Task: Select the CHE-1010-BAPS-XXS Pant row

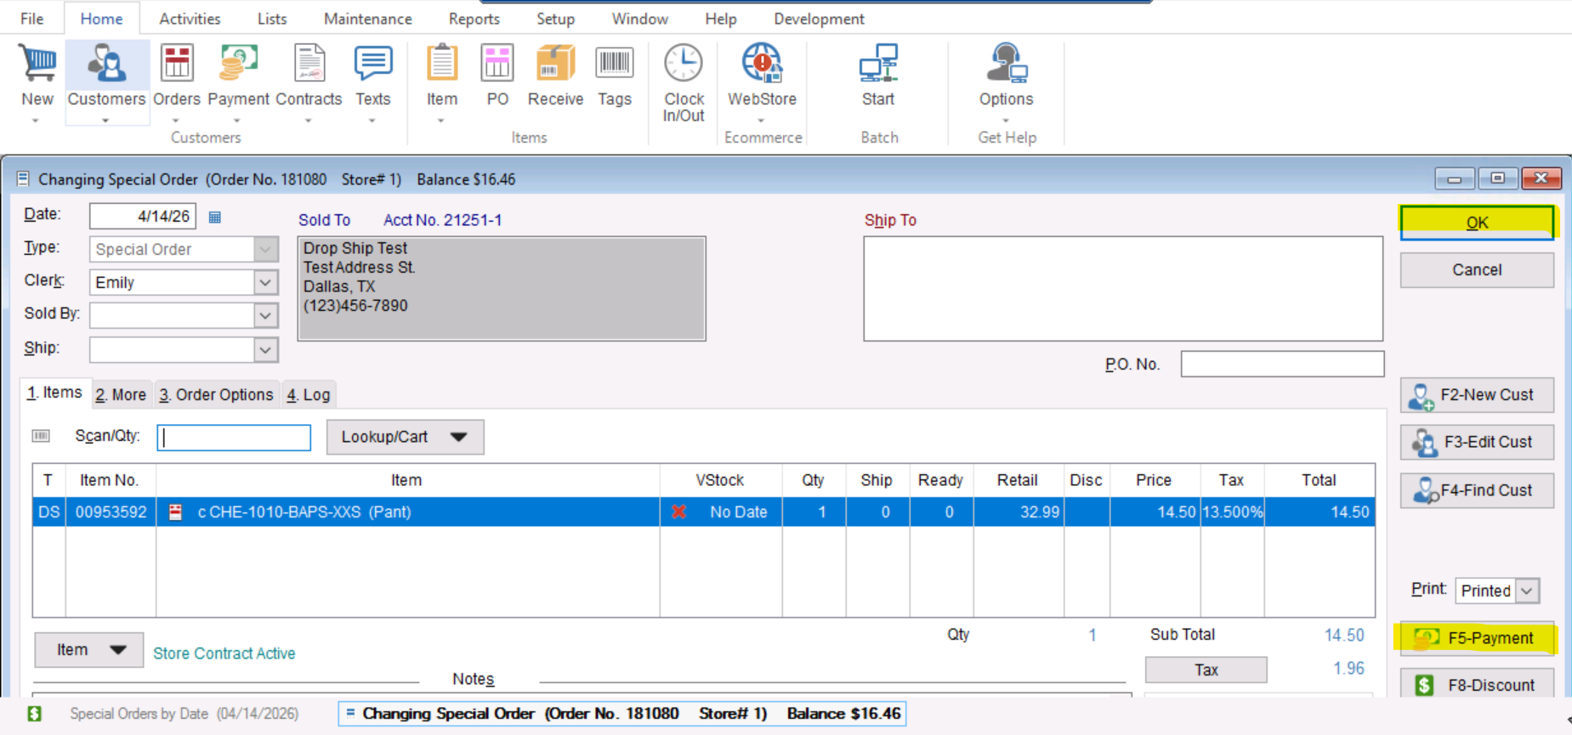Action: pos(408,512)
